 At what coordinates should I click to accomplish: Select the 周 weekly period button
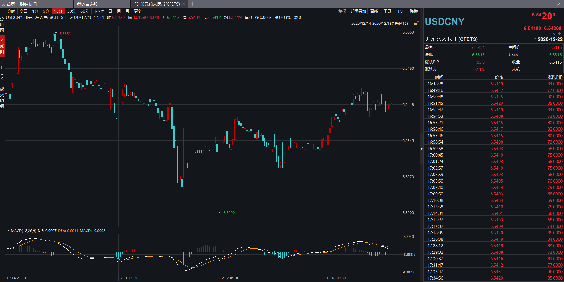coord(119,11)
